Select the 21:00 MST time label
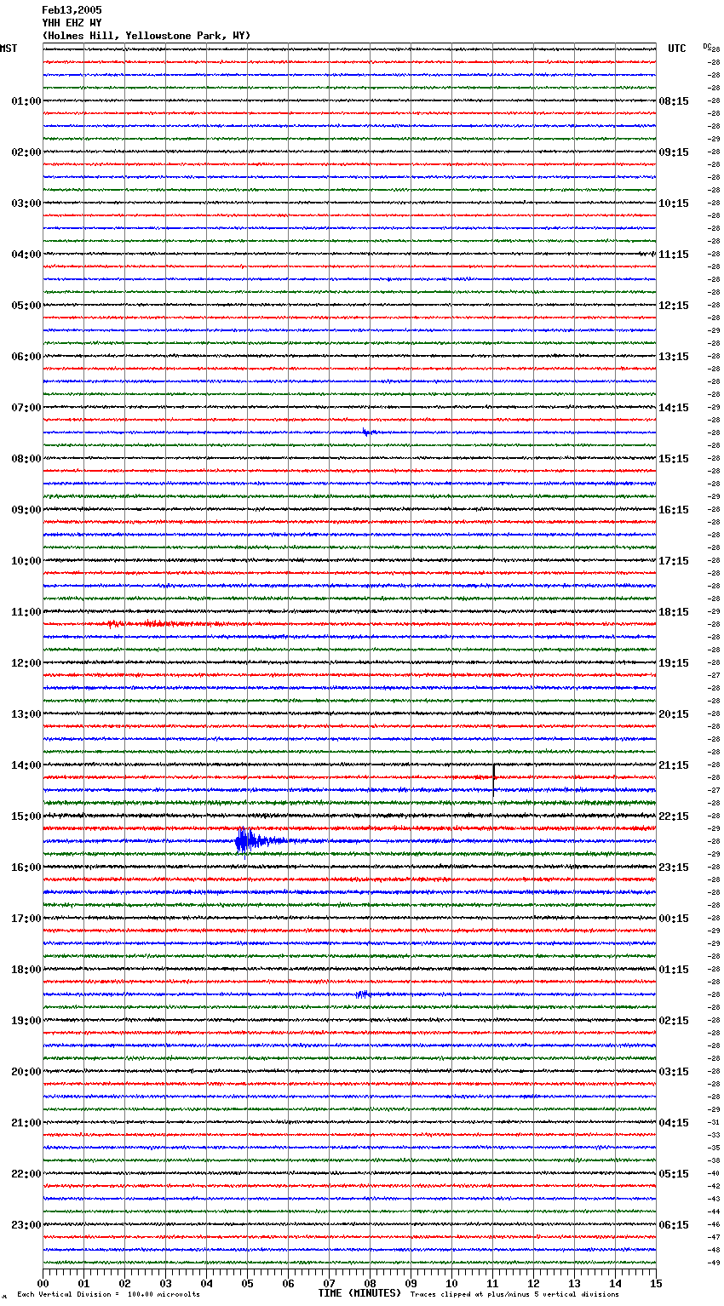The width and height of the screenshot is (724, 1306). 26,1123
